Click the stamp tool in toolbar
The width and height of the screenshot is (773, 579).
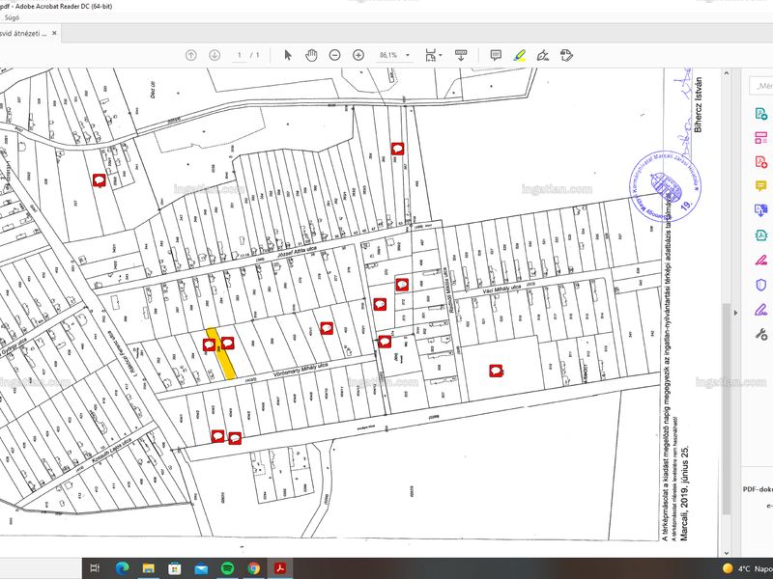566,55
